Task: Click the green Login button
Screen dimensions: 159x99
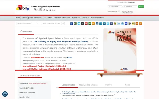Action: [x=141, y=6]
